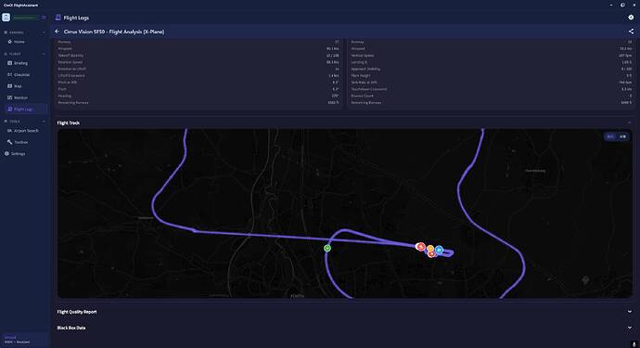This screenshot has height=348, width=640.
Task: Collapse the sidebar with the toggle icon
Action: click(44, 18)
